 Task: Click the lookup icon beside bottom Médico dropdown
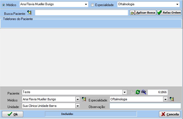click(84, 99)
